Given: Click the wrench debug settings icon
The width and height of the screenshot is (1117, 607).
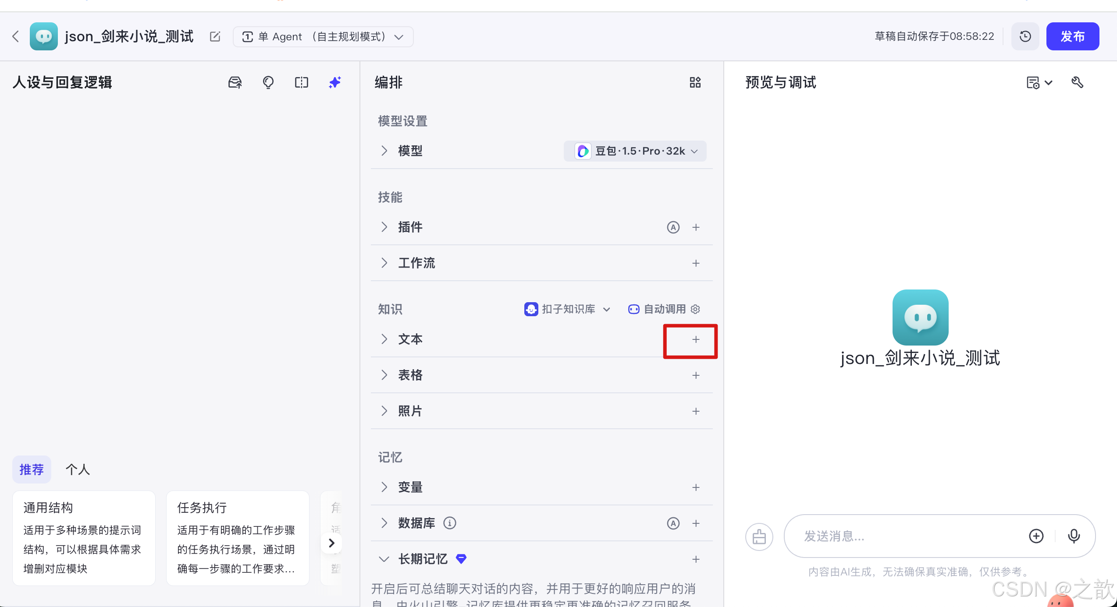Looking at the screenshot, I should [x=1078, y=82].
